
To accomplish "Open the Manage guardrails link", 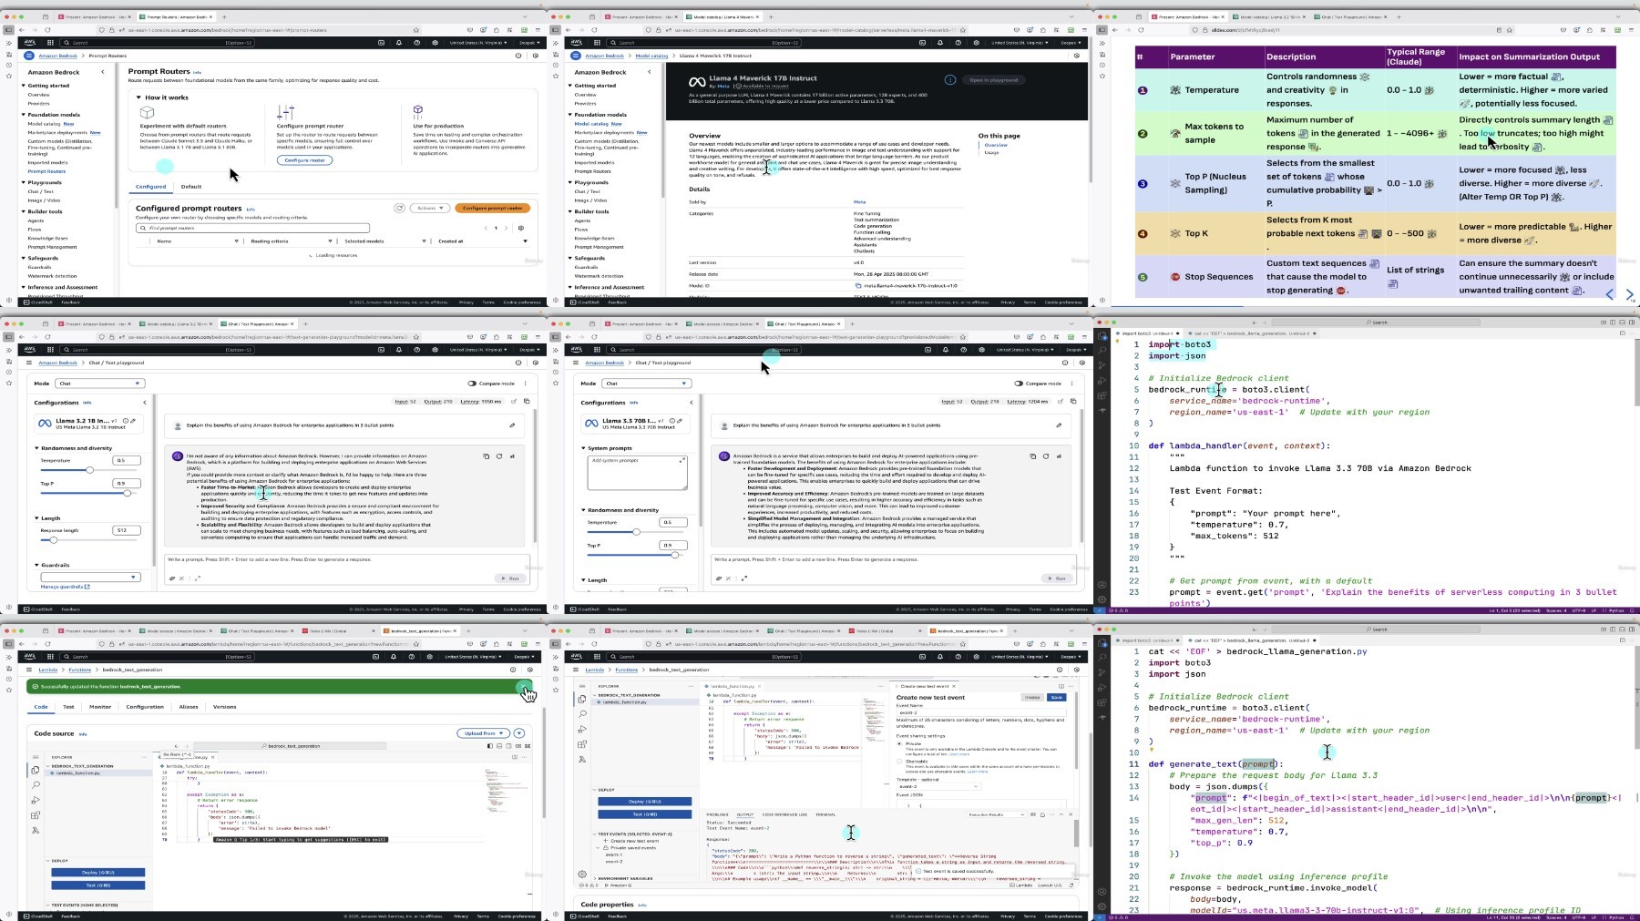I will tap(66, 587).
